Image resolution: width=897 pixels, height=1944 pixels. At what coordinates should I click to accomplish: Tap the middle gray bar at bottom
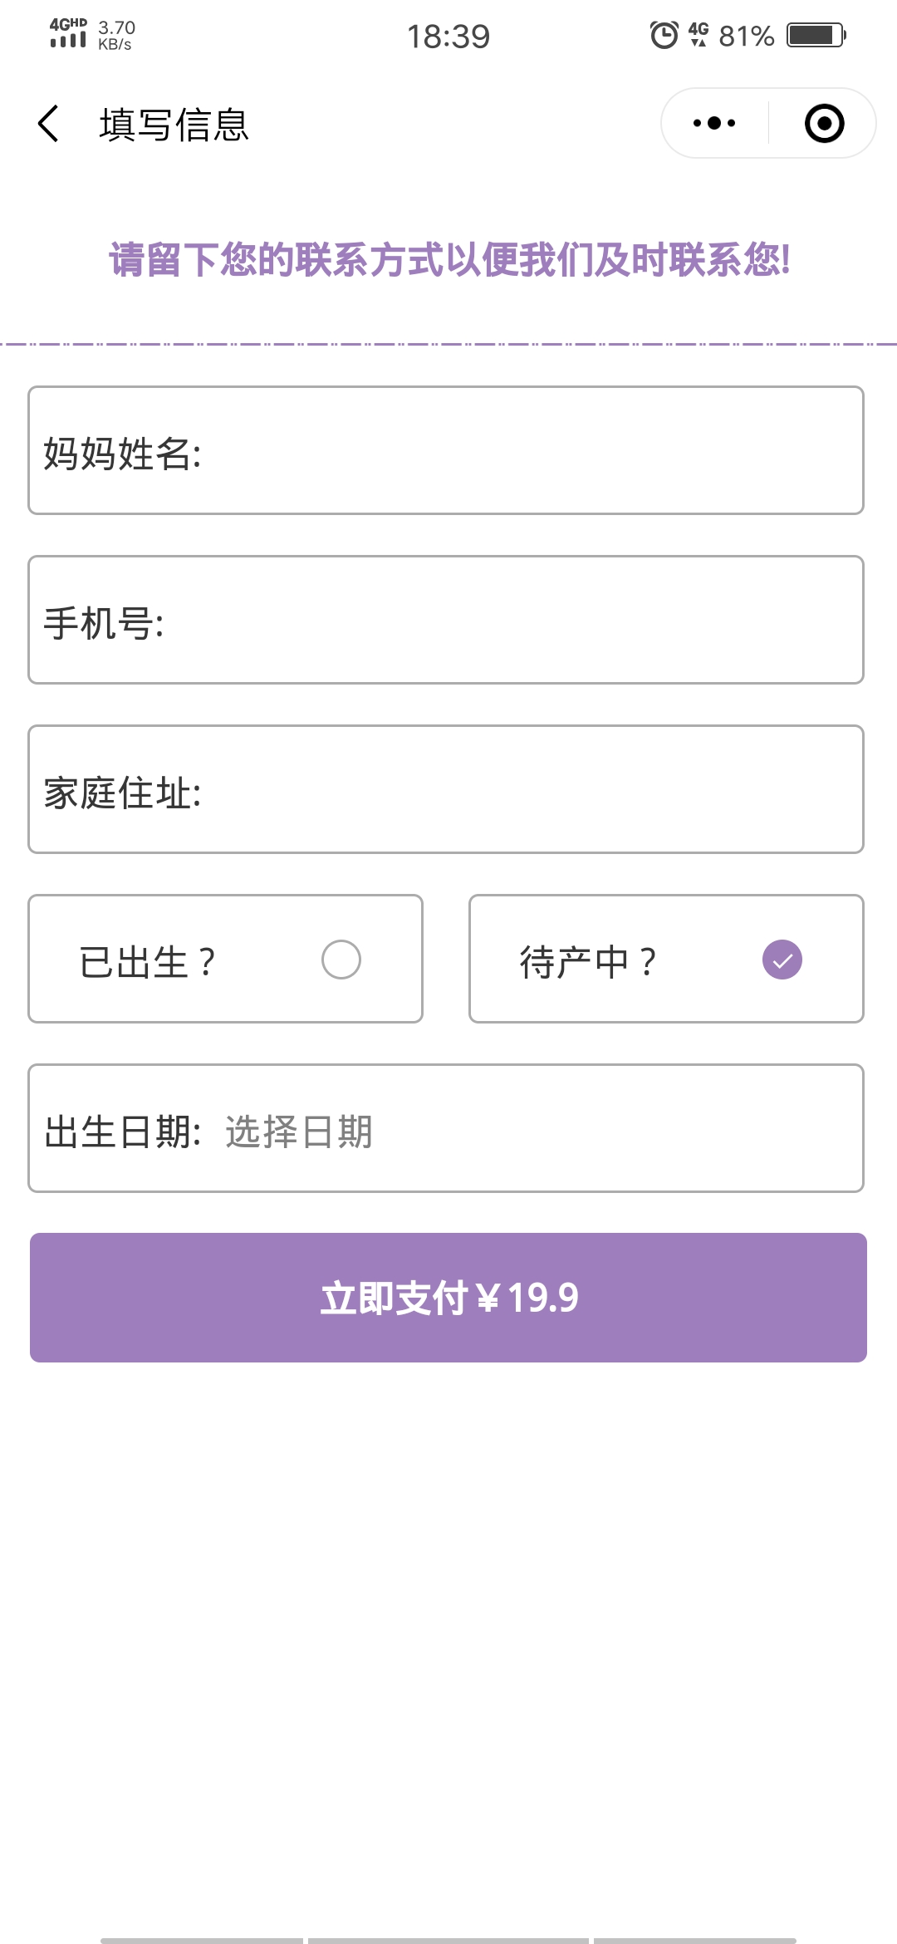448,1941
